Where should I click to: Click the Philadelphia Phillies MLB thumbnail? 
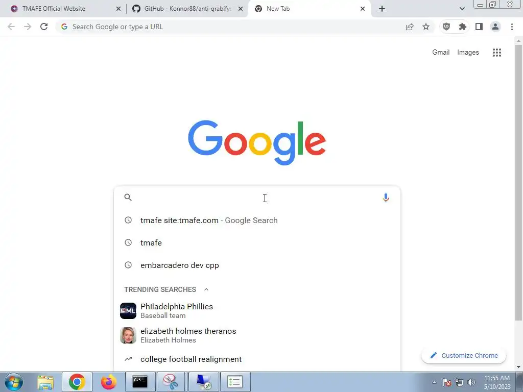[128, 311]
